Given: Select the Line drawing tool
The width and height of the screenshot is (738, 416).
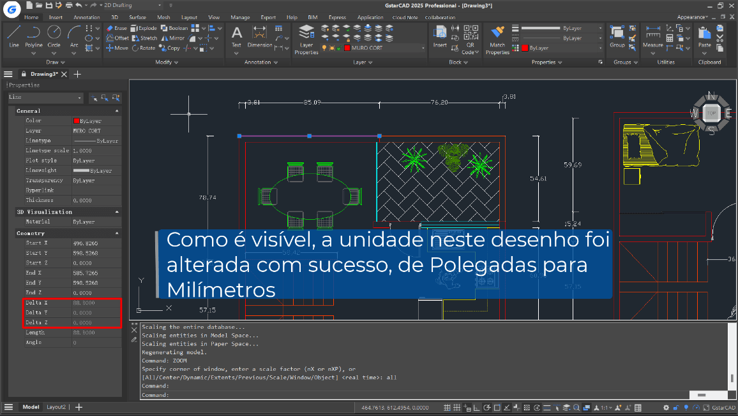Looking at the screenshot, I should (13, 36).
